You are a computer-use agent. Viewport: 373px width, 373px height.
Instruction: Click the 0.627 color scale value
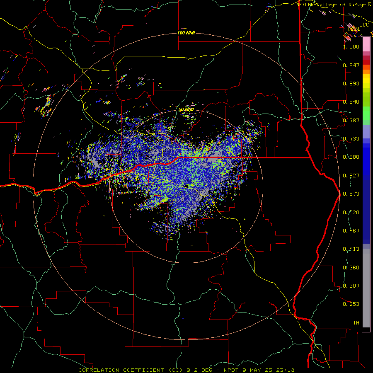click(x=351, y=176)
